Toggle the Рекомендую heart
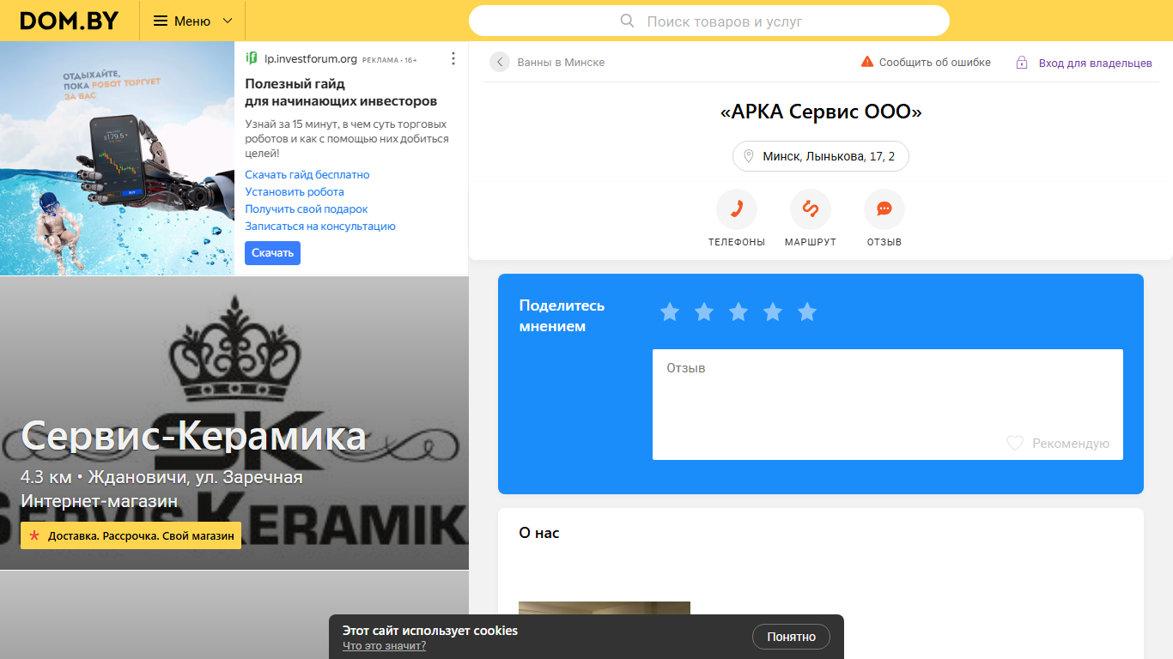This screenshot has height=659, width=1173. [x=1015, y=444]
